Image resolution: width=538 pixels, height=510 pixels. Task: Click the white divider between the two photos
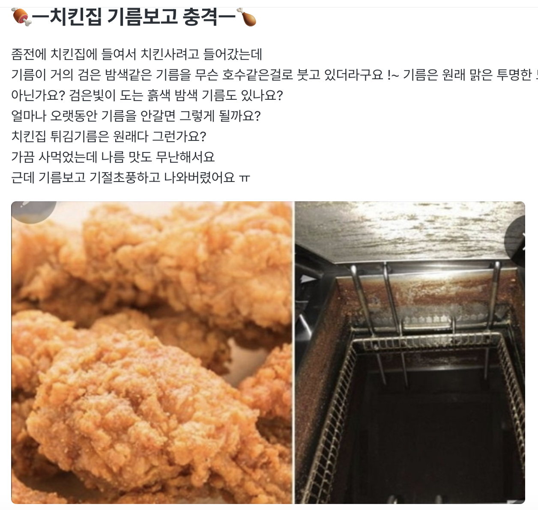coord(294,352)
